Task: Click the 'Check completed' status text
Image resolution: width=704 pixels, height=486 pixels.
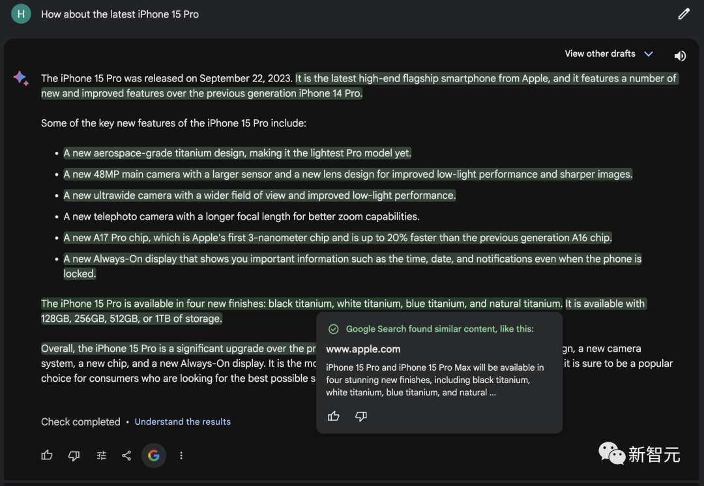Action: (x=81, y=422)
